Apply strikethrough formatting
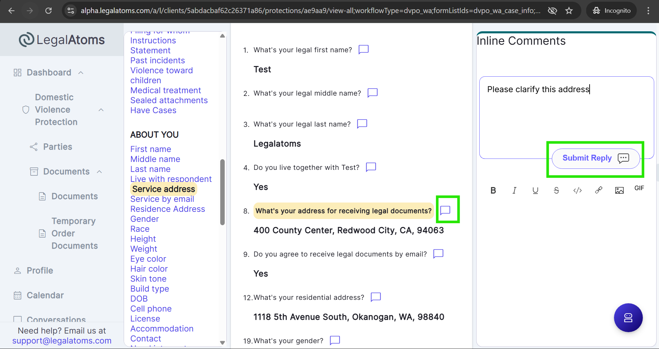 556,190
